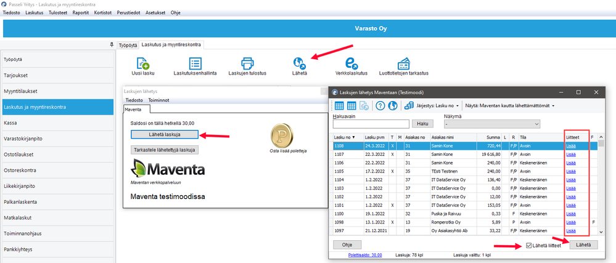The width and height of the screenshot is (616, 263).
Task: Select the Romperotko Oy invoice row
Action: (x=465, y=222)
